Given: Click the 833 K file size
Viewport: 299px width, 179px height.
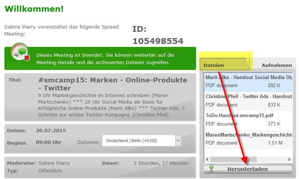Looking at the screenshot, I should coord(274,105).
